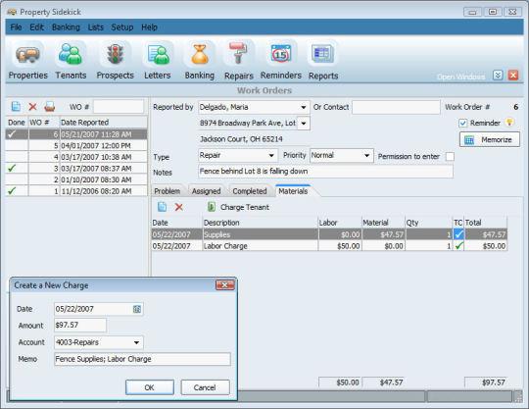Click the Notes field about fence
Image resolution: width=529 pixels, height=409 pixels.
325,172
